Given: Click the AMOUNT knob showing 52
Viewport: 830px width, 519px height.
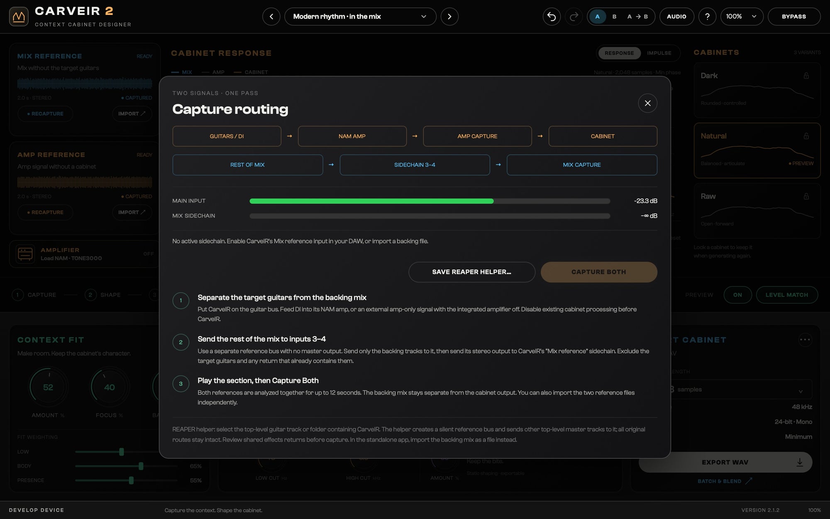Looking at the screenshot, I should [48, 387].
